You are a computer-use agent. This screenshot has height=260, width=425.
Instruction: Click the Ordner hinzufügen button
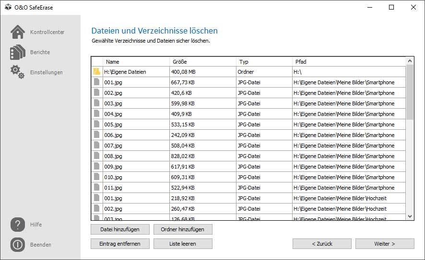click(x=183, y=229)
